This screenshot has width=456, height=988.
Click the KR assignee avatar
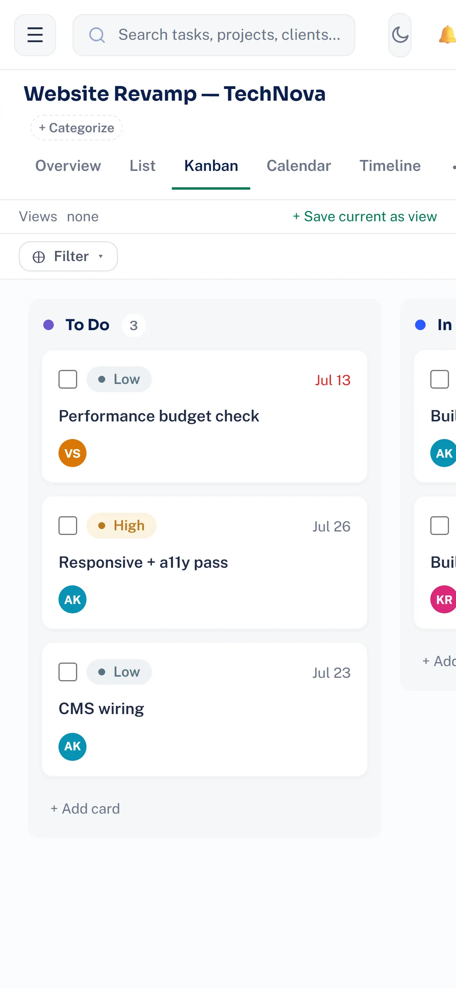(444, 599)
